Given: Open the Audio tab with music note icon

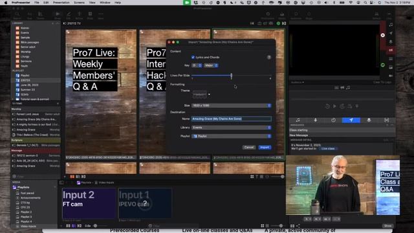Looking at the screenshot, I should 298,120.
